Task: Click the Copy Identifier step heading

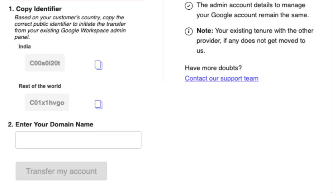Action: tap(35, 9)
